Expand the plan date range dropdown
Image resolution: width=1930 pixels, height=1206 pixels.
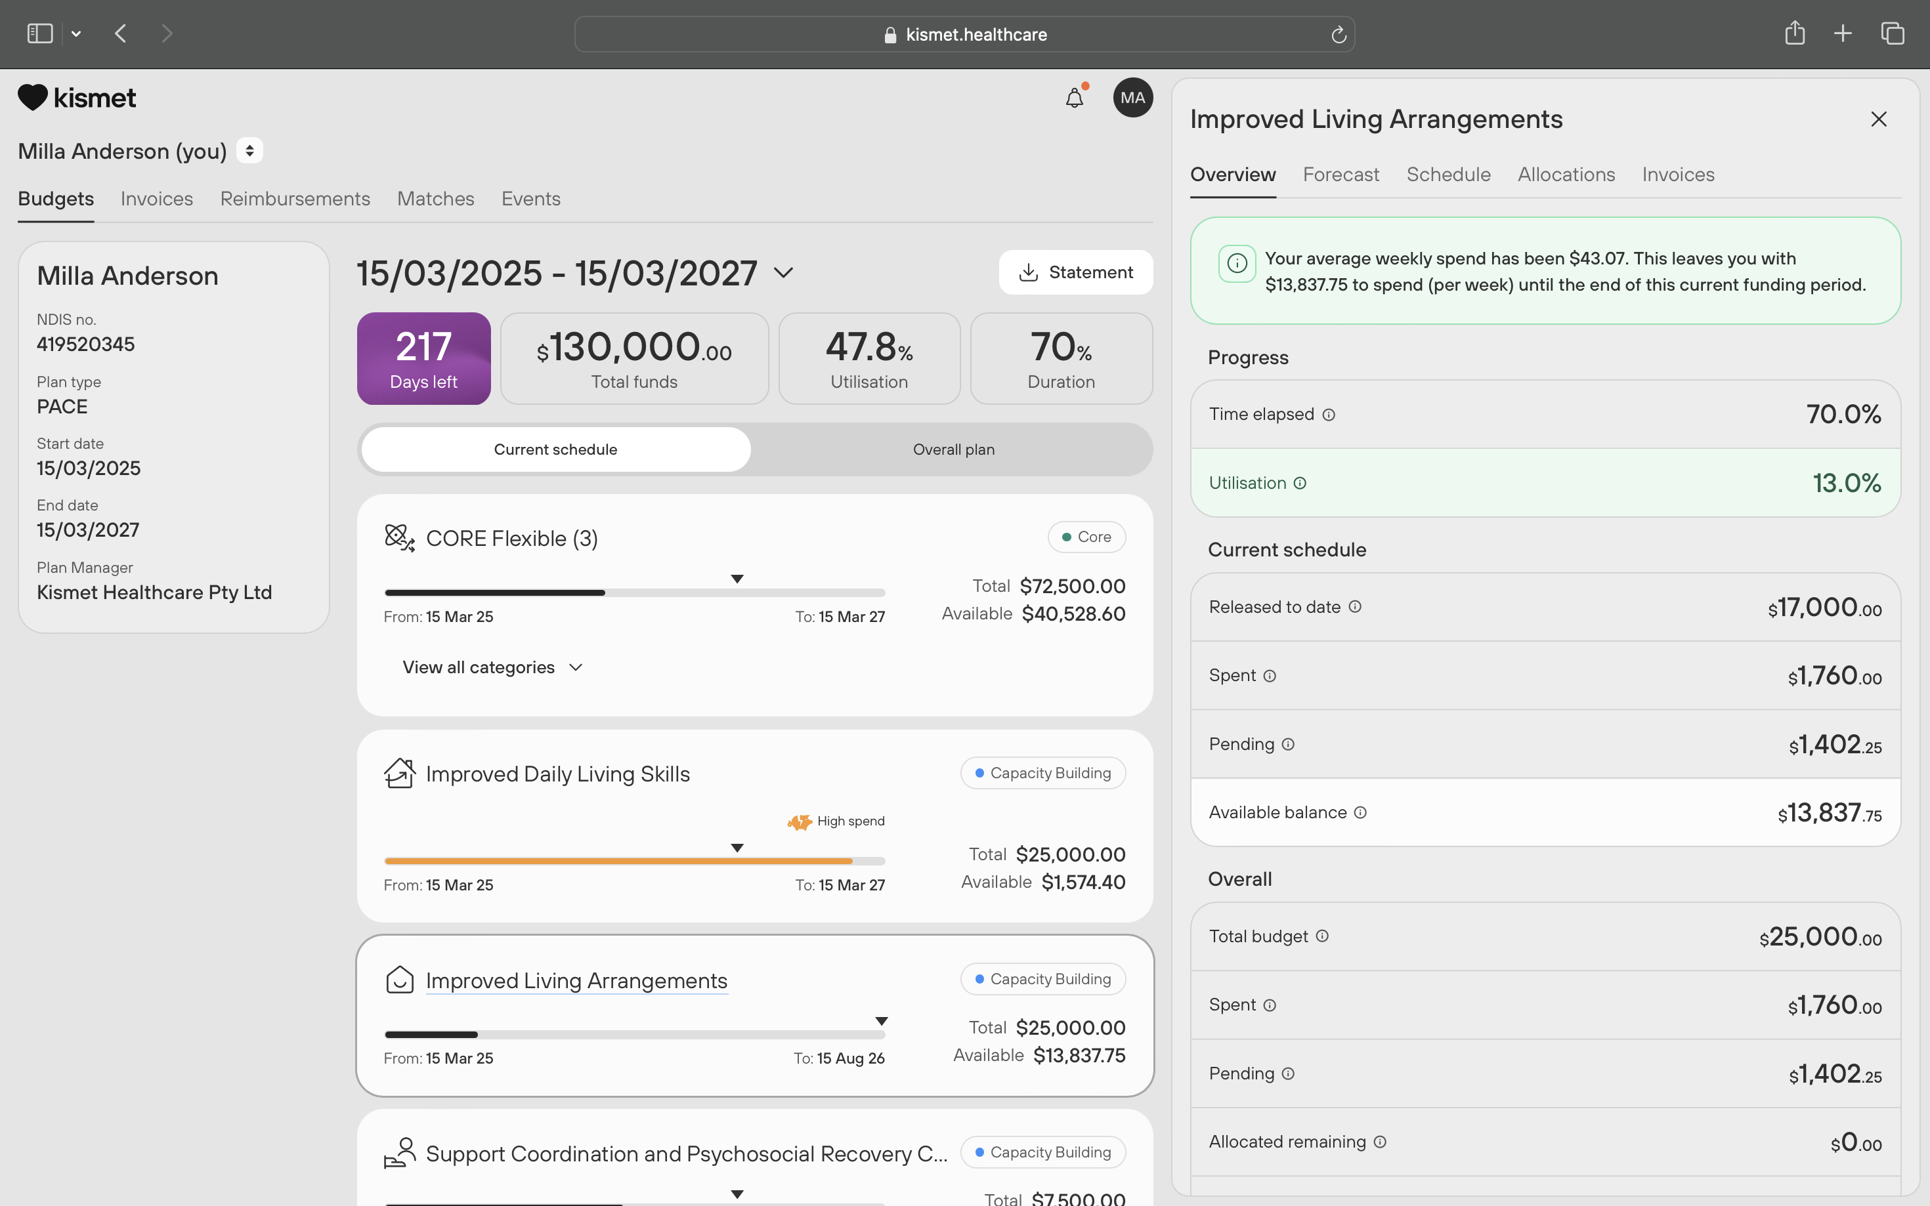click(784, 273)
